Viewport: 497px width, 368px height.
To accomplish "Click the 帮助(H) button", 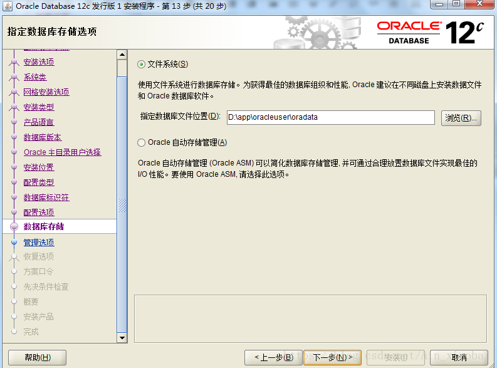I will coord(38,357).
